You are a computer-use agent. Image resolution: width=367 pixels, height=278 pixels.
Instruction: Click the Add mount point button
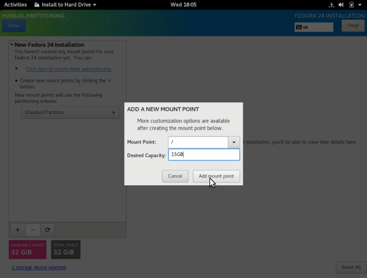pos(216,176)
